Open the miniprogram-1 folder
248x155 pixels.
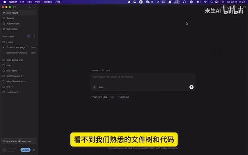click(x=19, y=76)
